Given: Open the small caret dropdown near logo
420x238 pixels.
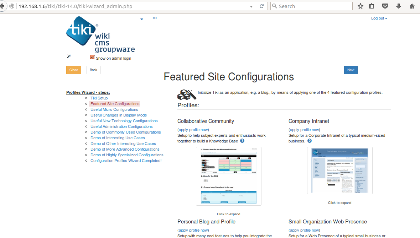Looking at the screenshot, I should pyautogui.click(x=142, y=19).
